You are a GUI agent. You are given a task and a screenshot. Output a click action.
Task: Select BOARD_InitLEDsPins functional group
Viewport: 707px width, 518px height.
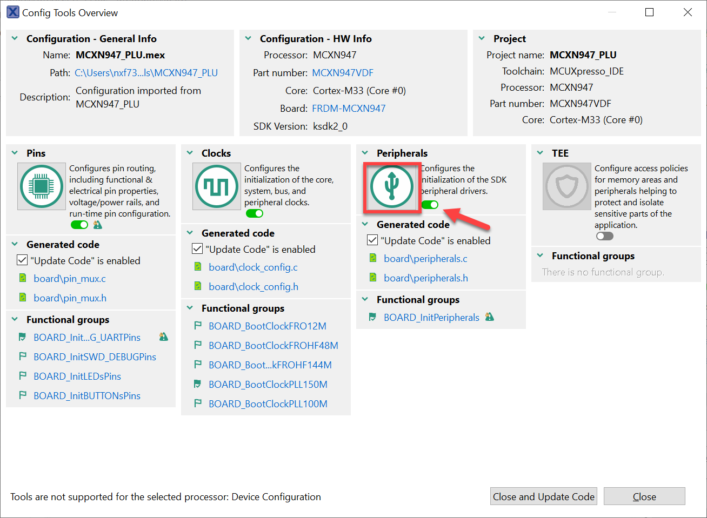77,376
